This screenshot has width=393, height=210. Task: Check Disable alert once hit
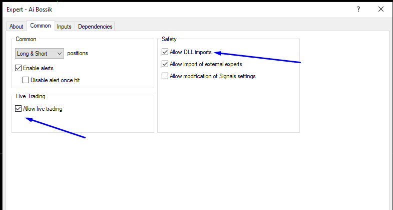point(27,80)
